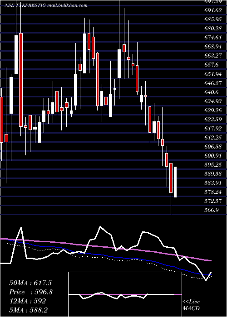
Task: Click the last white candlestick on the chart
Action: (x=175, y=182)
